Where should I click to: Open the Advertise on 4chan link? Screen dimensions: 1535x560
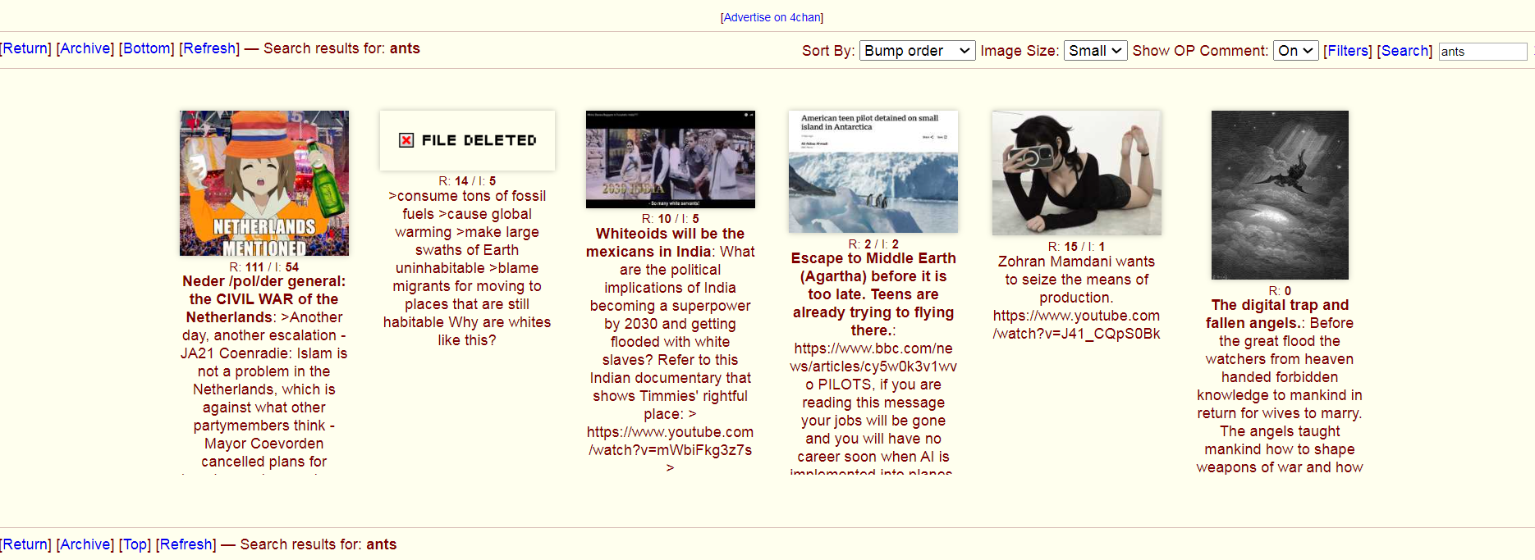772,17
